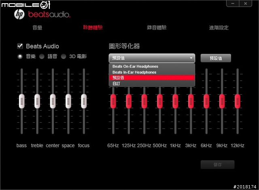Click the beatsaudio logo
The width and height of the screenshot is (259, 190).
coord(49,15)
